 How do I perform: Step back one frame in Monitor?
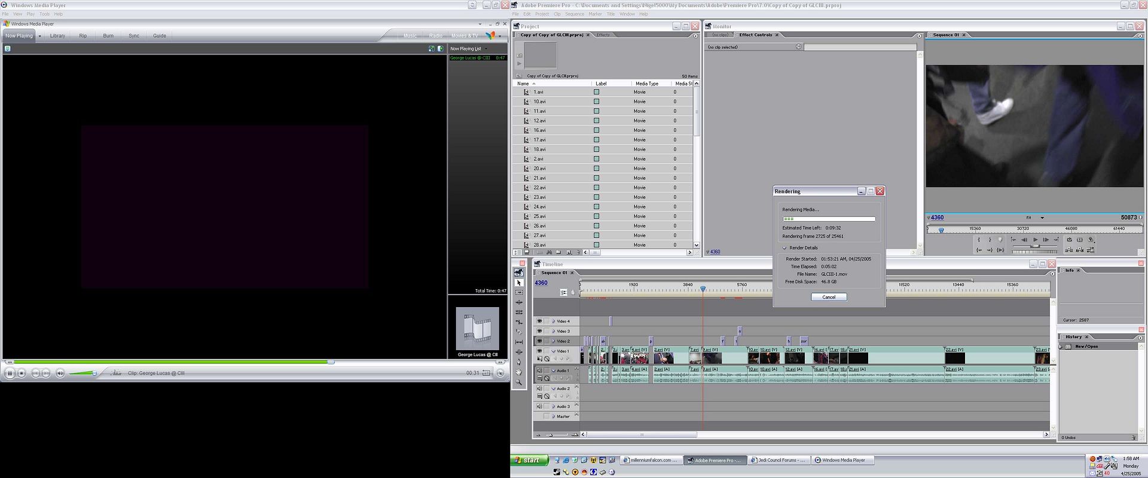pos(1024,240)
